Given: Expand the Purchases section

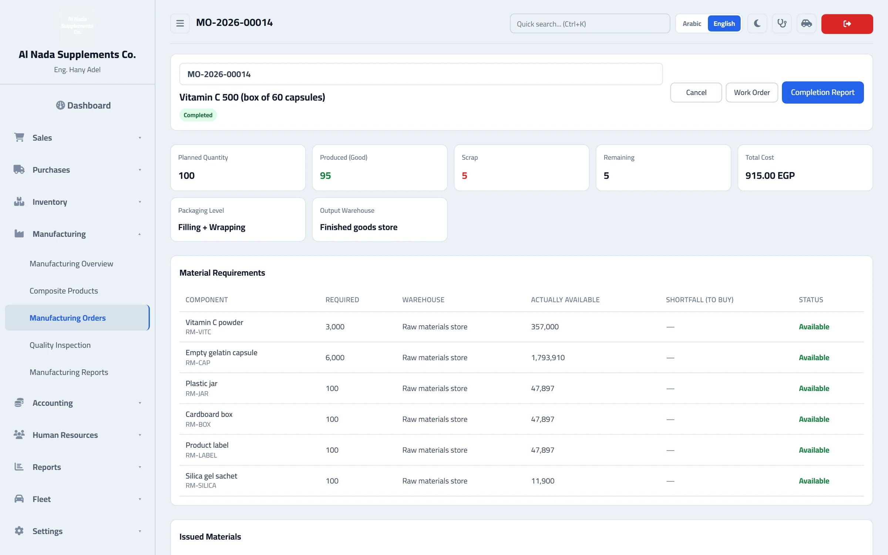Looking at the screenshot, I should pos(77,170).
